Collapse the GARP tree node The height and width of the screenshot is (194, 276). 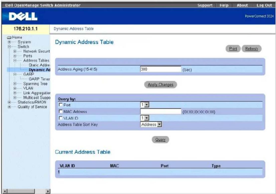pyautogui.click(x=15, y=74)
